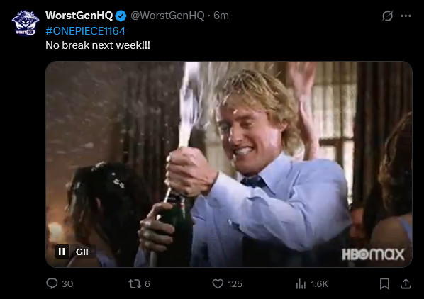Bookmark this post
The image size is (424, 299).
(384, 284)
